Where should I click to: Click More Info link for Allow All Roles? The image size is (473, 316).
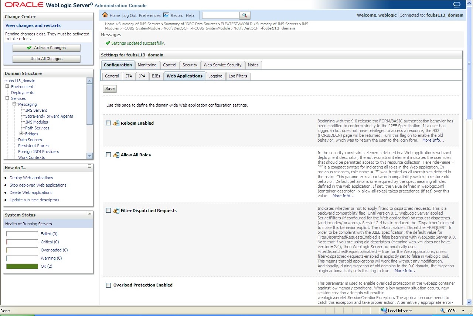[343, 196]
